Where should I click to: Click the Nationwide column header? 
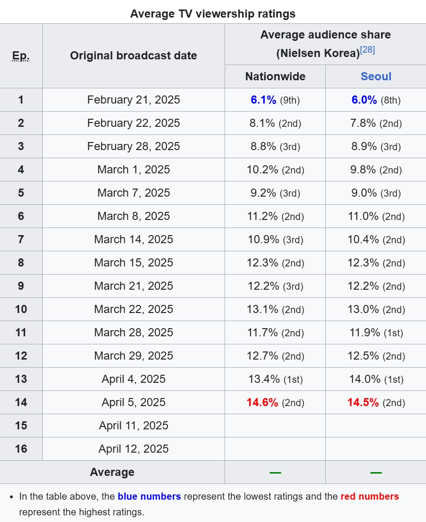275,76
